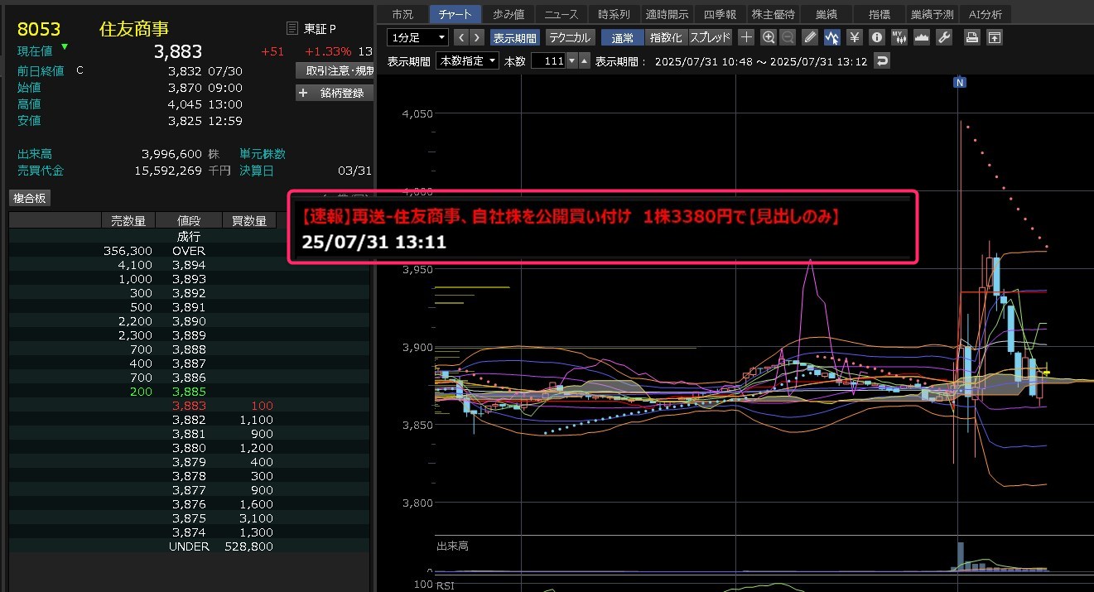The image size is (1094, 592).
Task: Open the 1分足 timeframe dropdown
Action: tap(418, 37)
